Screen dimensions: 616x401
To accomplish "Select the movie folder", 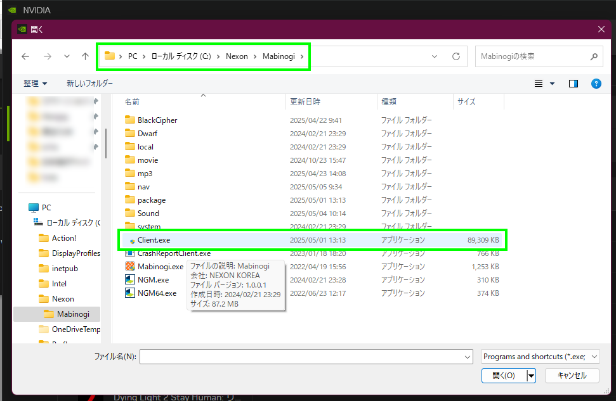I will pos(148,160).
